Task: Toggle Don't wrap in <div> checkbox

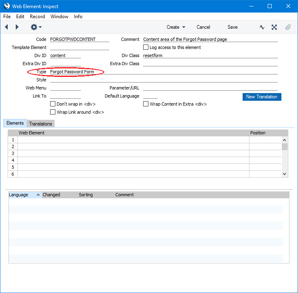Action: point(53,104)
